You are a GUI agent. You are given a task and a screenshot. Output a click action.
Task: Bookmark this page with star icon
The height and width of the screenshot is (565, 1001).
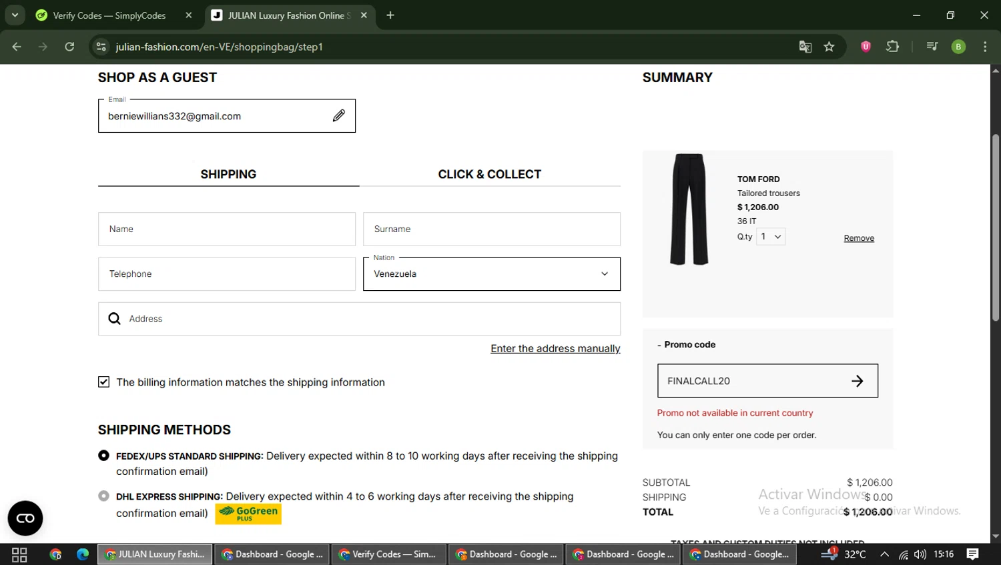(829, 47)
